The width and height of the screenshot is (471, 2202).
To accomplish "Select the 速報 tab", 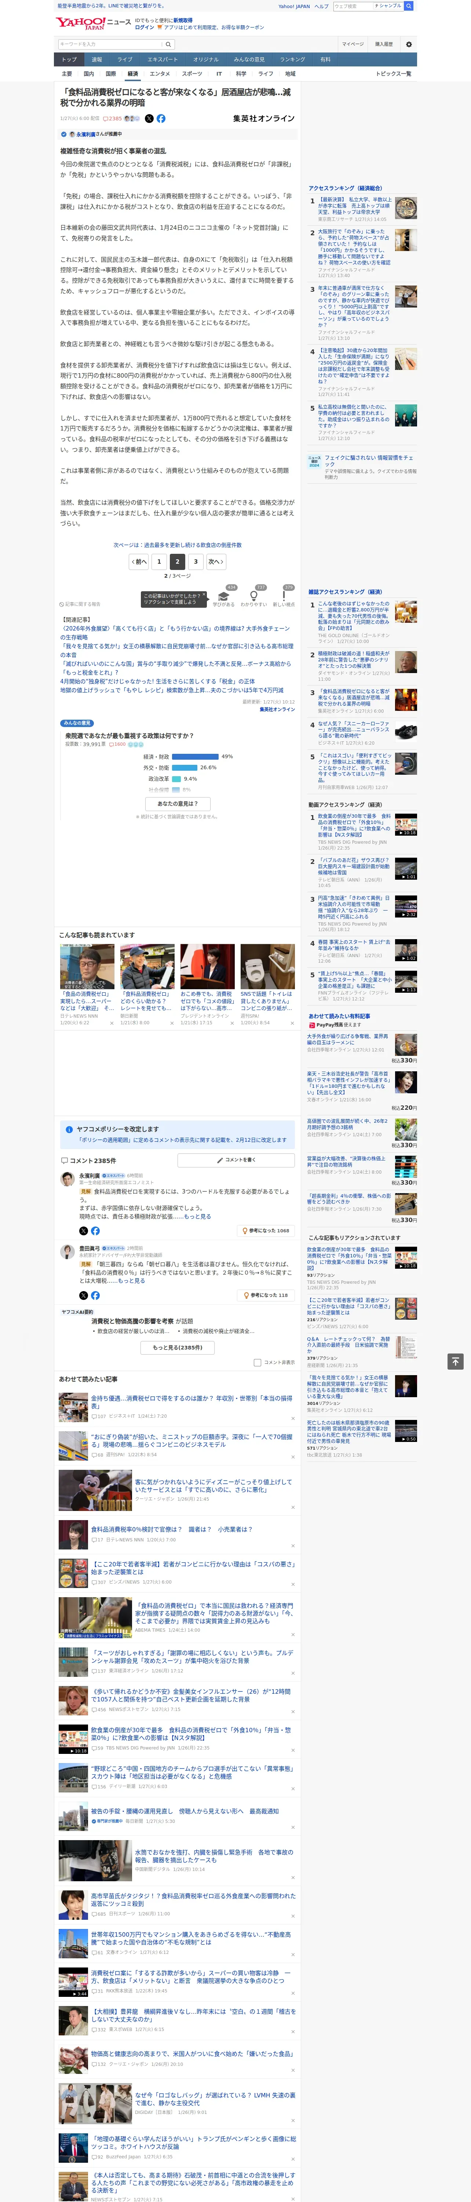I will (x=96, y=60).
